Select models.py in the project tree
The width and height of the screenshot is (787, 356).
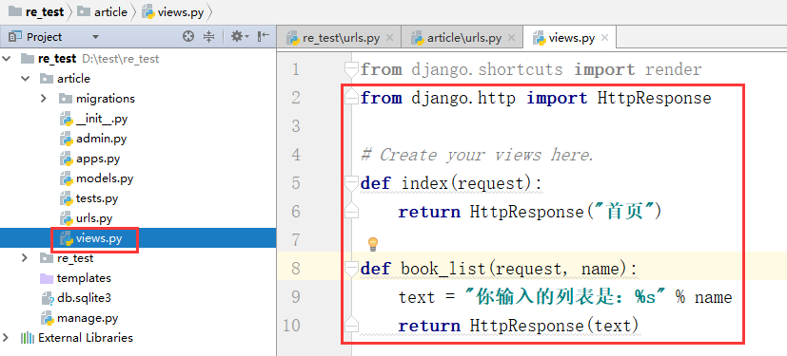96,178
